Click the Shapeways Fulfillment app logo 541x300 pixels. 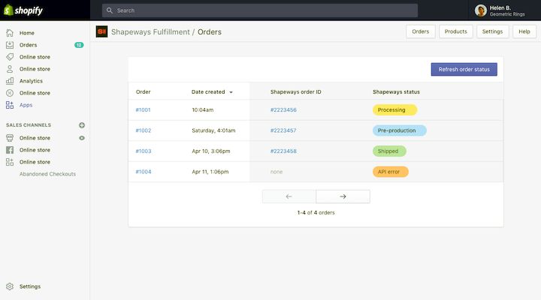point(102,31)
